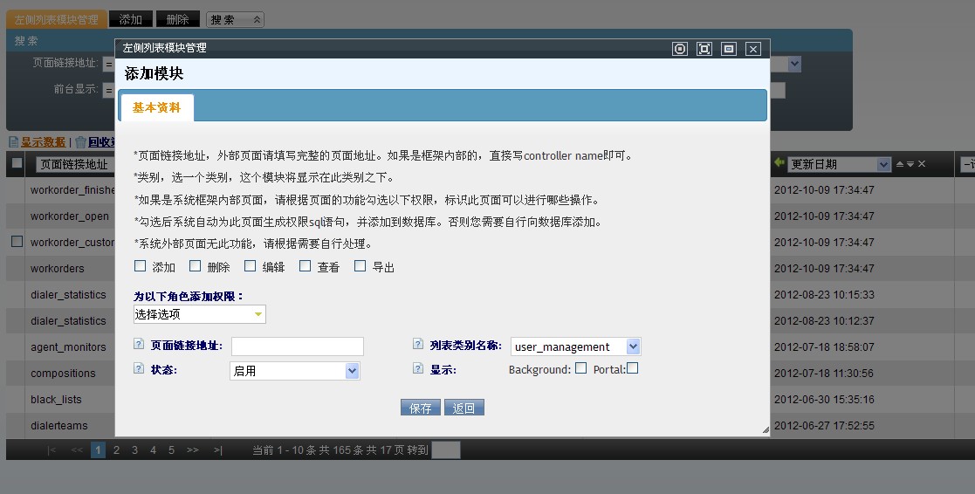Select the 基本资料 tab

point(157,107)
